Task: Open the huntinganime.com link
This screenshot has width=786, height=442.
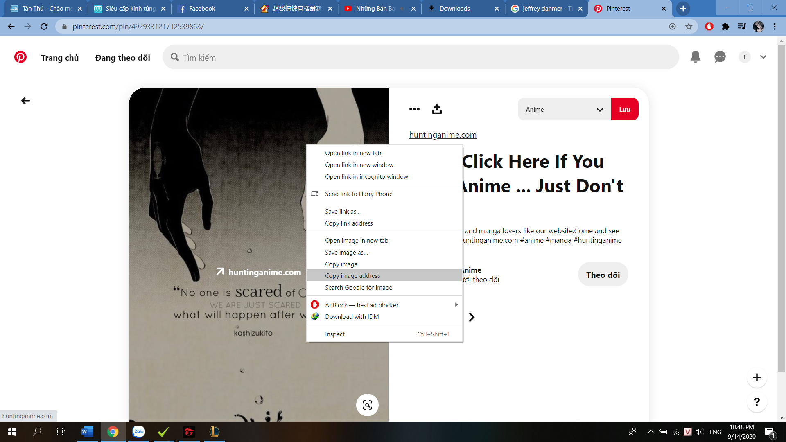Action: pos(443,135)
